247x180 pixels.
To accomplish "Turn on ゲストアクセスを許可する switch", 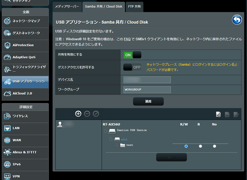I will click(132, 67).
